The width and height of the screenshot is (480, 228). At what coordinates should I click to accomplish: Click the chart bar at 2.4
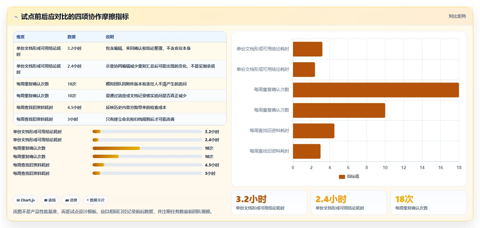coord(304,70)
